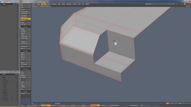Open the File dropdown menu
This screenshot has height=107, width=191.
tap(26, 4)
